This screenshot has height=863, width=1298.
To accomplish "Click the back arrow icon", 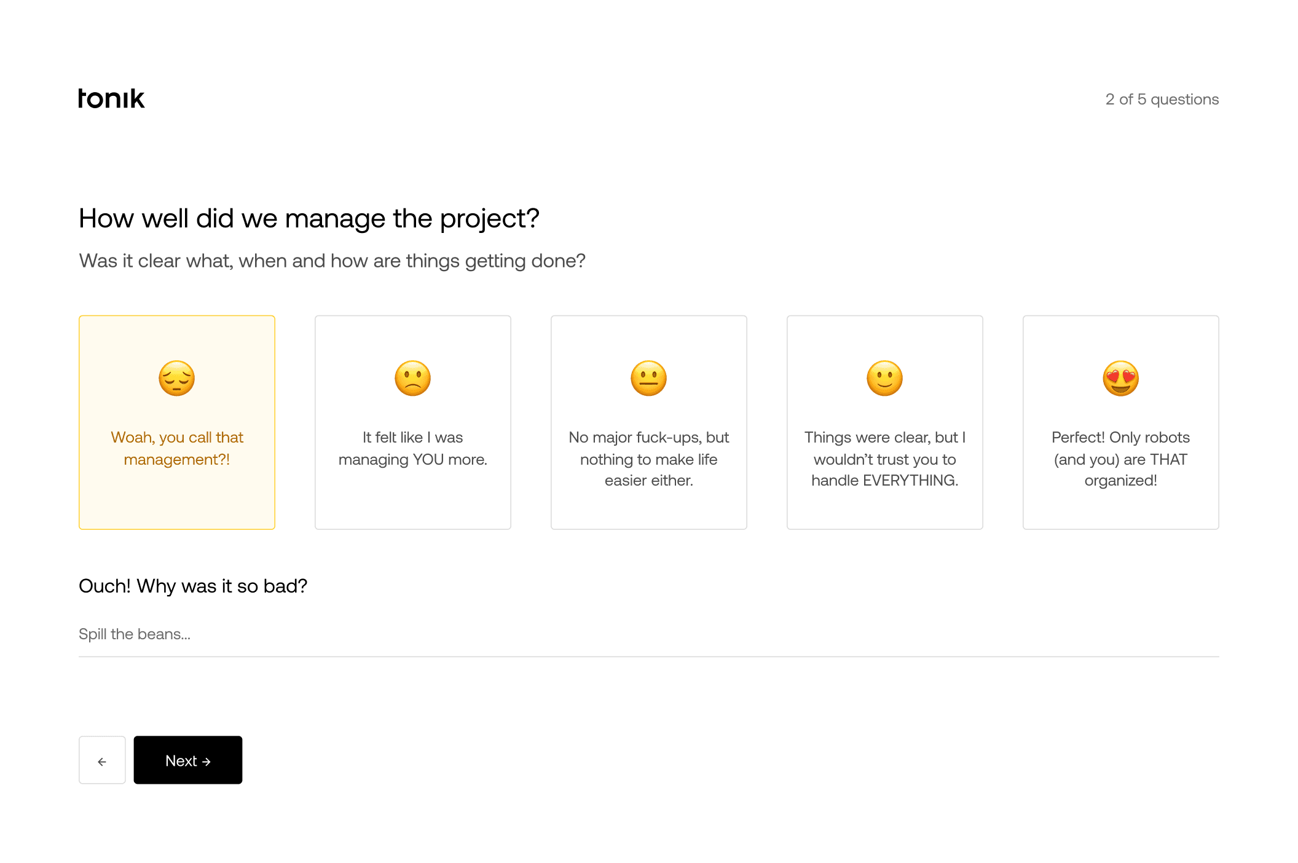I will click(x=102, y=760).
